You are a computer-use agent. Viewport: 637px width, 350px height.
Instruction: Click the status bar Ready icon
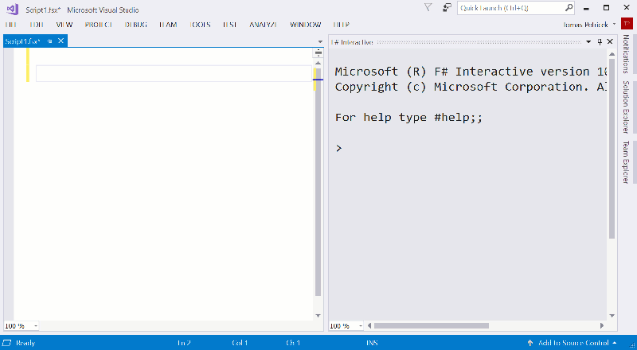7,343
